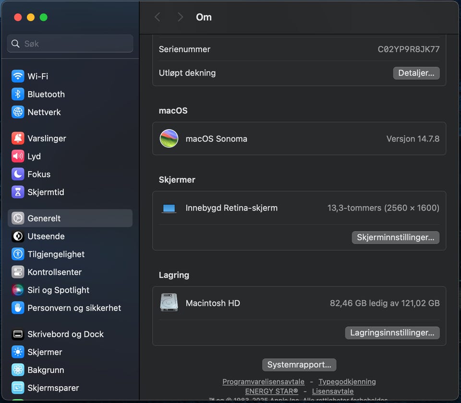This screenshot has width=461, height=403.
Task: Select Generelt label in the sidebar
Action: (44, 219)
